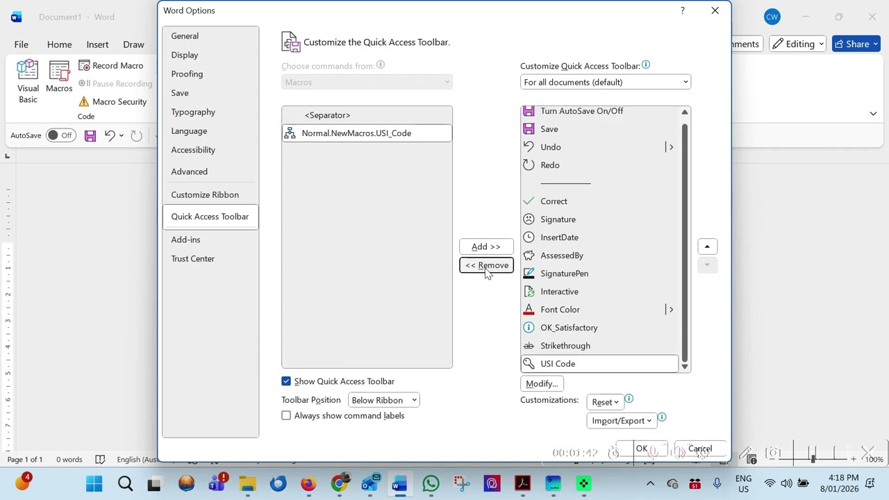This screenshot has height=500, width=889.
Task: Click Cancel in Word Options
Action: point(700,449)
